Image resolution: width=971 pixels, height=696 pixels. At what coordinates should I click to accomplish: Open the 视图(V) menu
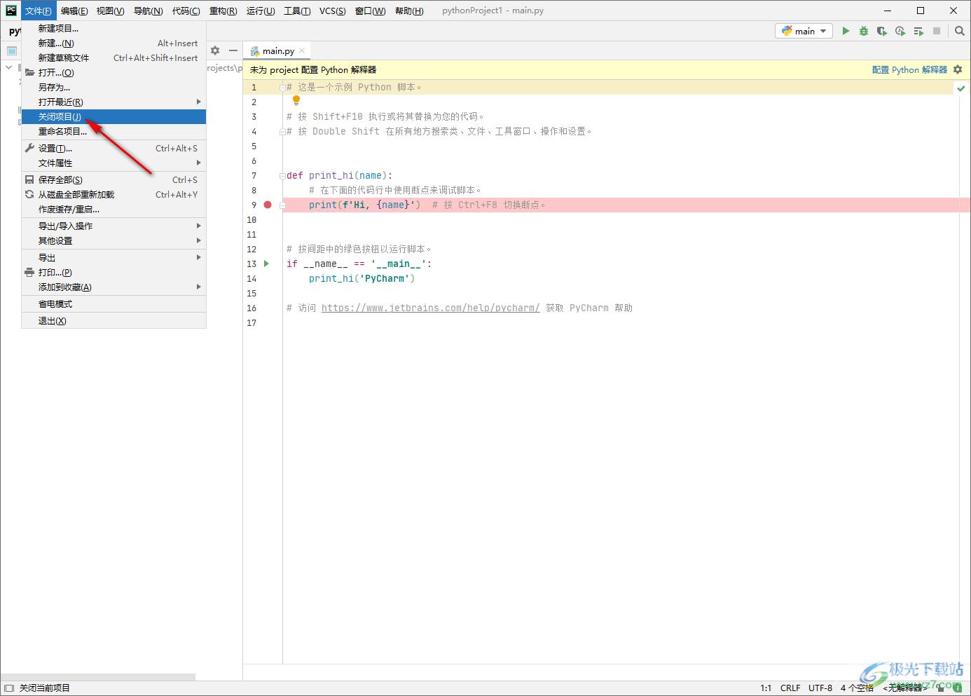point(111,11)
